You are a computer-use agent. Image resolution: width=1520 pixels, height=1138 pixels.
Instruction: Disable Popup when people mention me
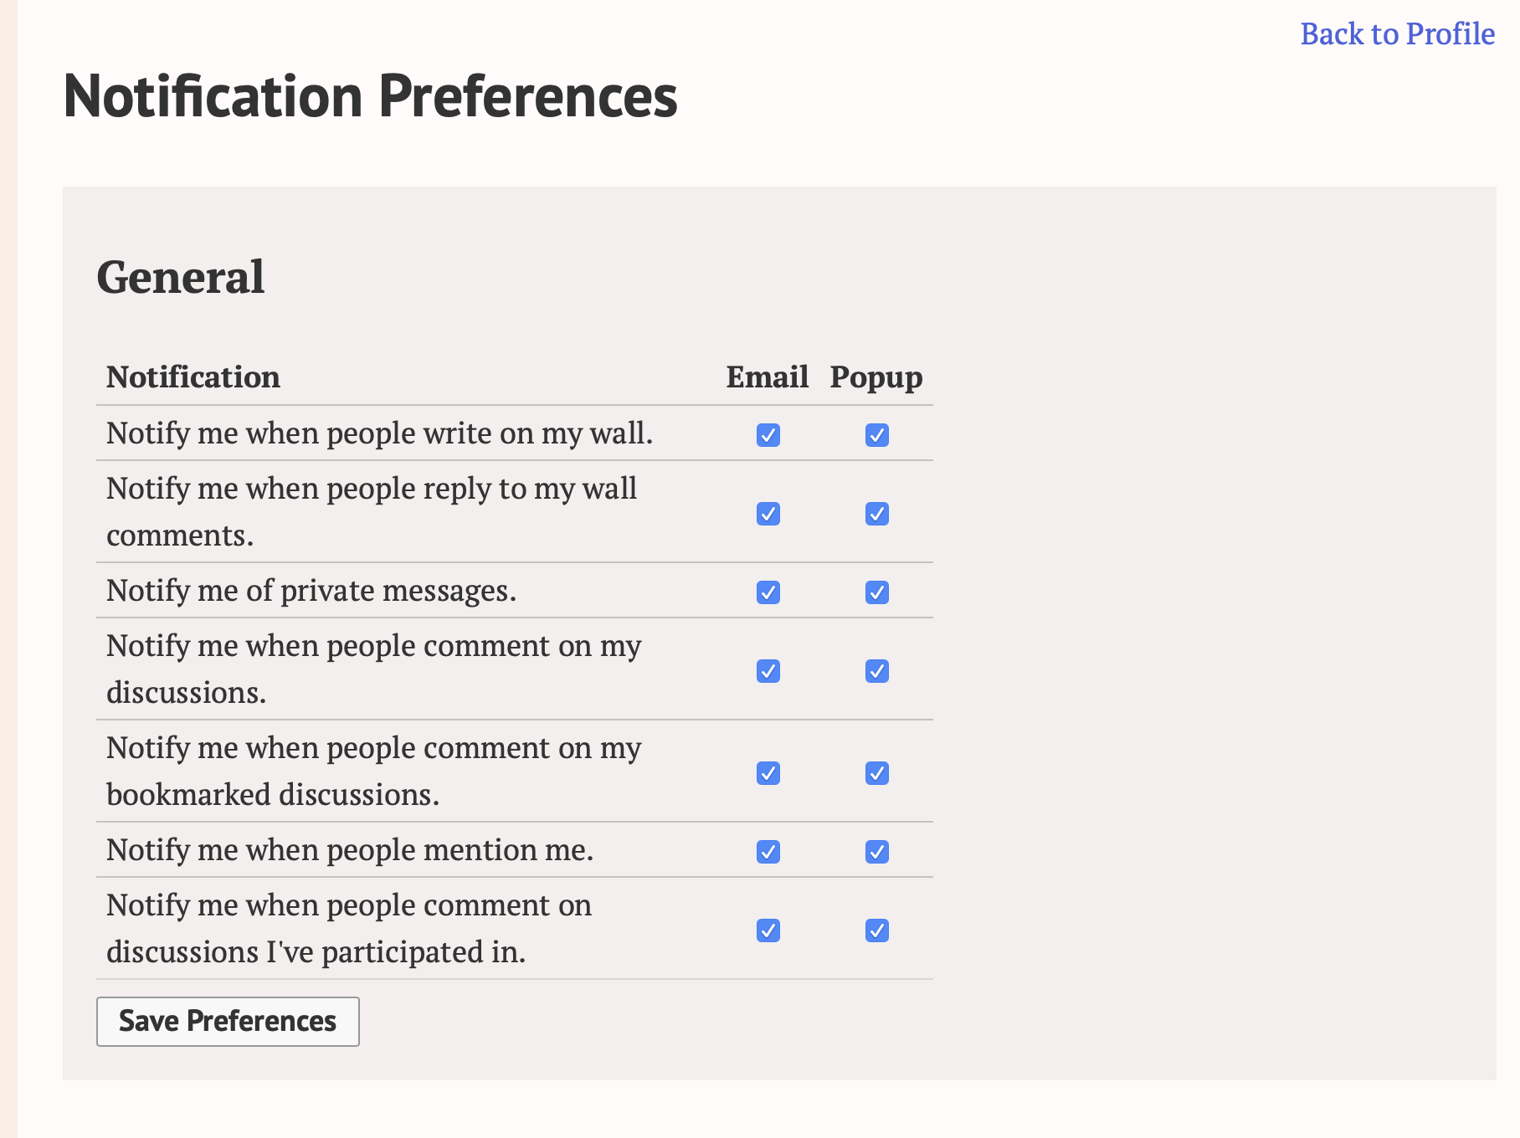coord(877,852)
